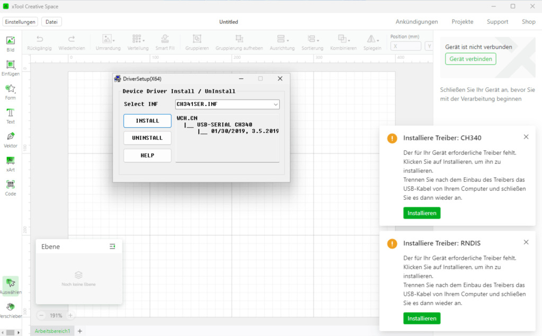Click the Position X input field

(x=405, y=46)
